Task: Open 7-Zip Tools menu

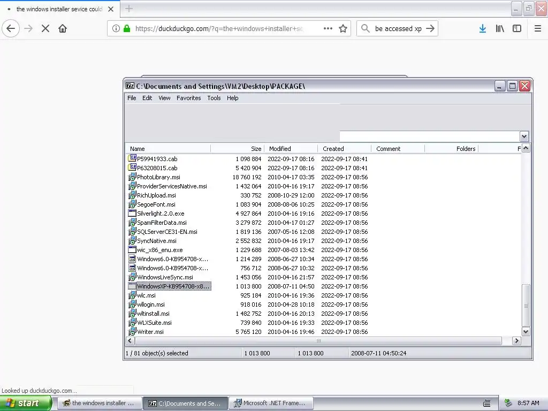Action: 214,98
